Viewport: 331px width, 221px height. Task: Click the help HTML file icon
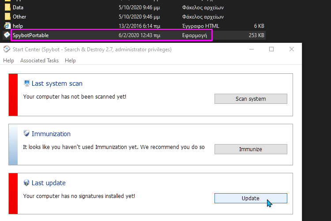click(x=7, y=26)
